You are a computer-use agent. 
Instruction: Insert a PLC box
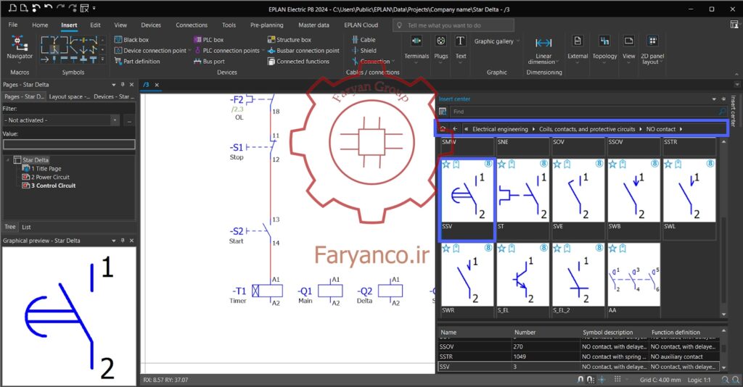[x=208, y=40]
